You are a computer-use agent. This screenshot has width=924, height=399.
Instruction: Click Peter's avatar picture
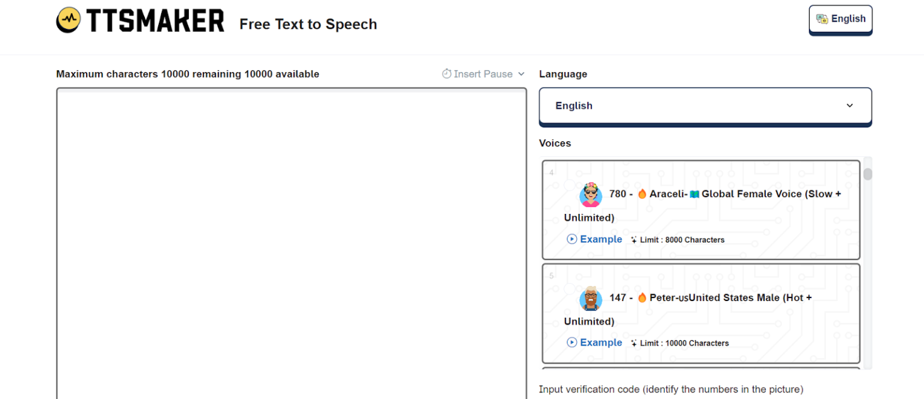point(590,299)
